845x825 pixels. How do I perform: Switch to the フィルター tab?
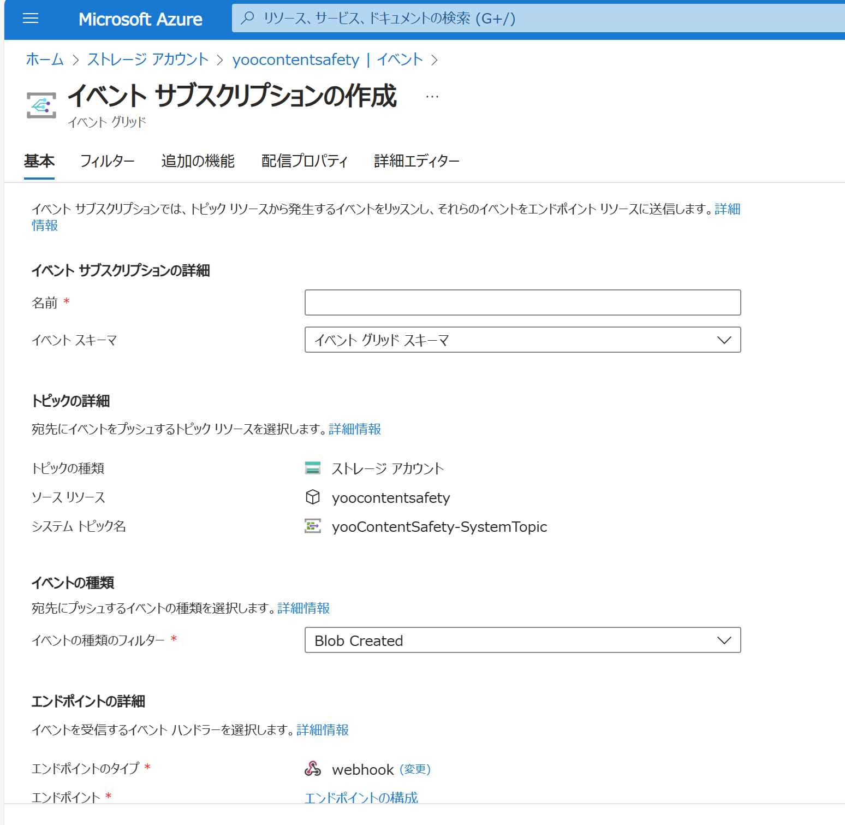click(108, 161)
